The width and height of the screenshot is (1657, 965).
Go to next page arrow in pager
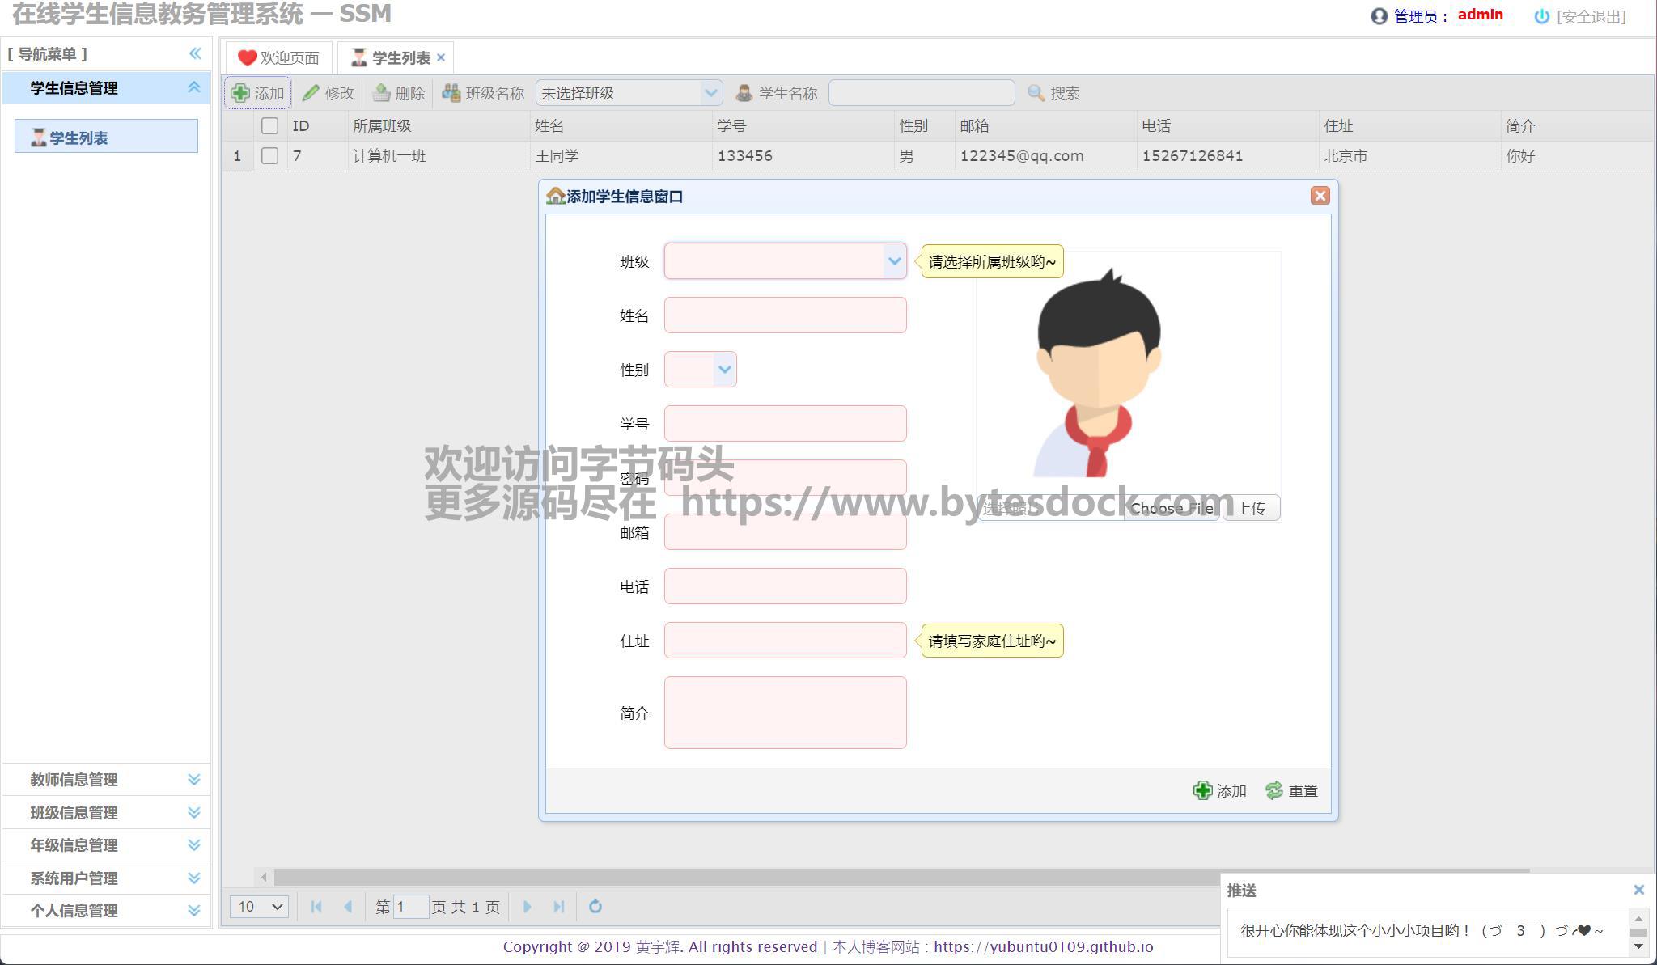[x=528, y=906]
